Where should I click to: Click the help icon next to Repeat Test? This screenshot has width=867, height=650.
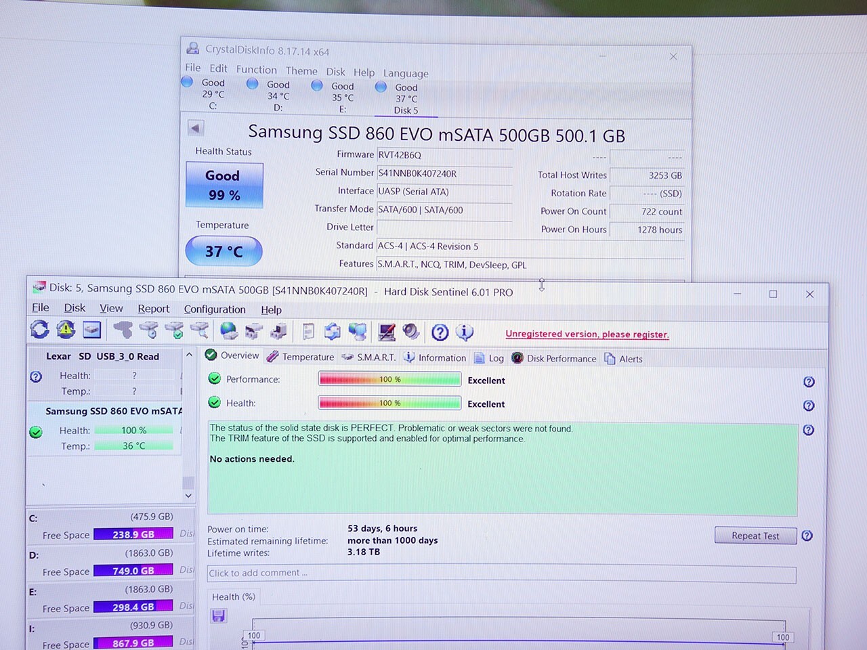(x=807, y=536)
